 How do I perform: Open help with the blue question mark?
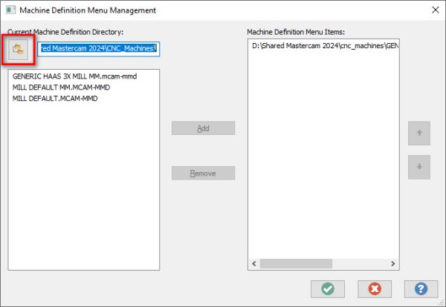click(421, 289)
